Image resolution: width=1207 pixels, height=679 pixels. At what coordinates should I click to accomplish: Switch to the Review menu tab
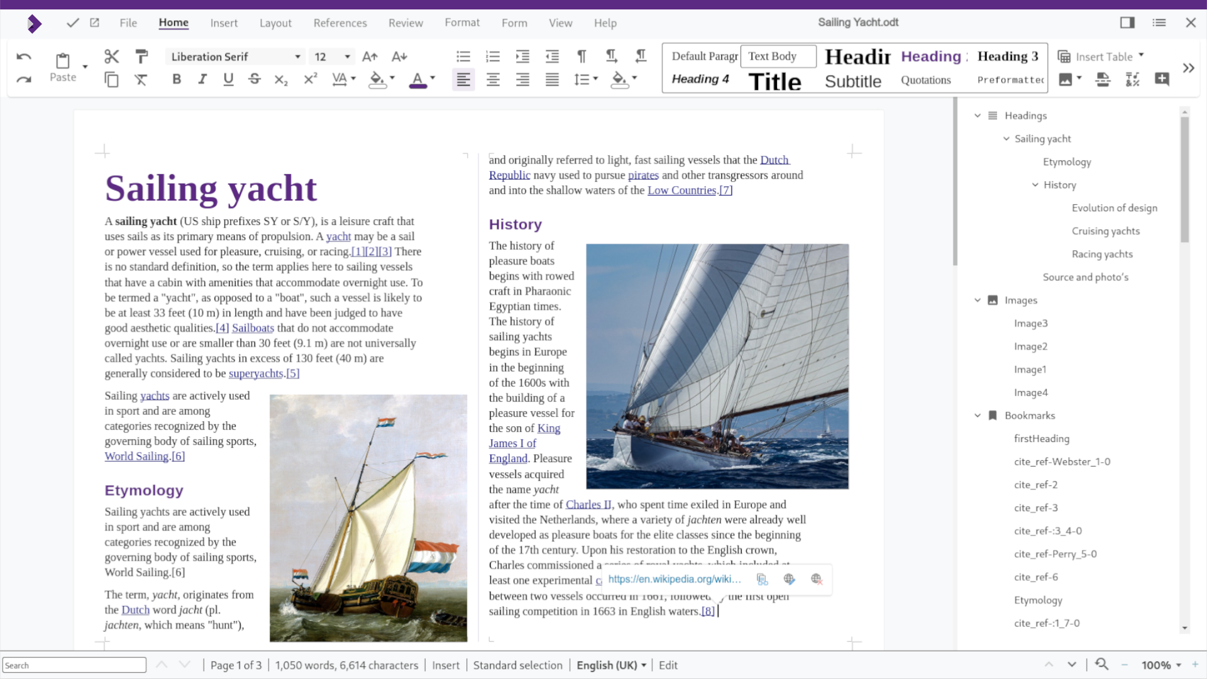click(405, 23)
